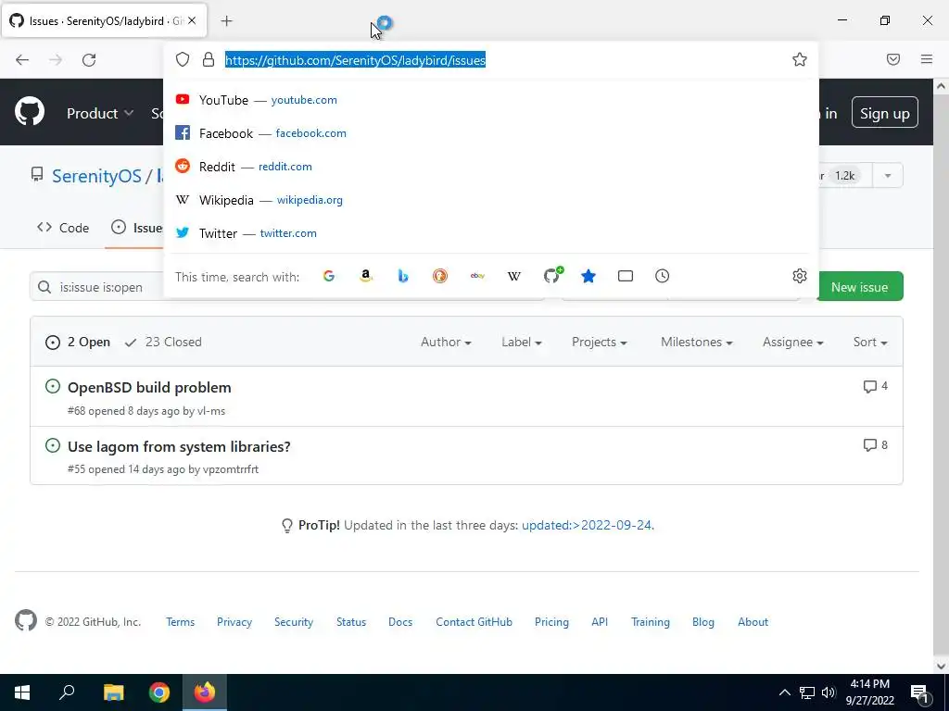
Task: Click the updated:>2022-09-24 ProTip link
Action: (587, 526)
